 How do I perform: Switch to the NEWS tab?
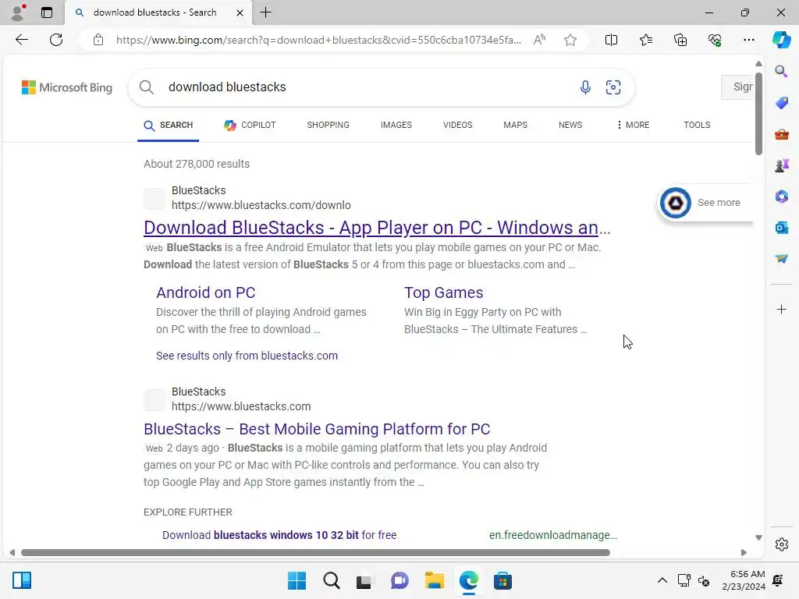570,125
